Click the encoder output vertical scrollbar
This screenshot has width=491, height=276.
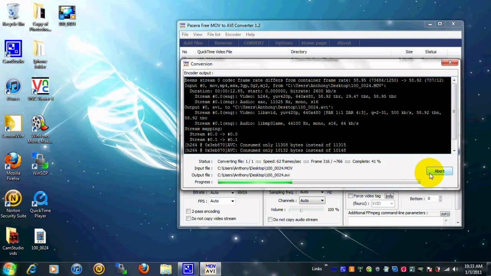pos(454,115)
